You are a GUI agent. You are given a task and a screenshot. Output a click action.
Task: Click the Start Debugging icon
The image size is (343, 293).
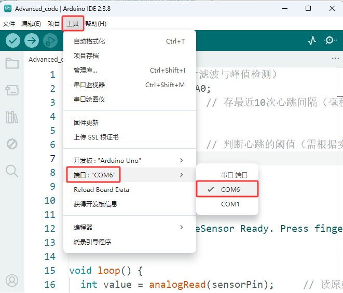tap(50, 40)
